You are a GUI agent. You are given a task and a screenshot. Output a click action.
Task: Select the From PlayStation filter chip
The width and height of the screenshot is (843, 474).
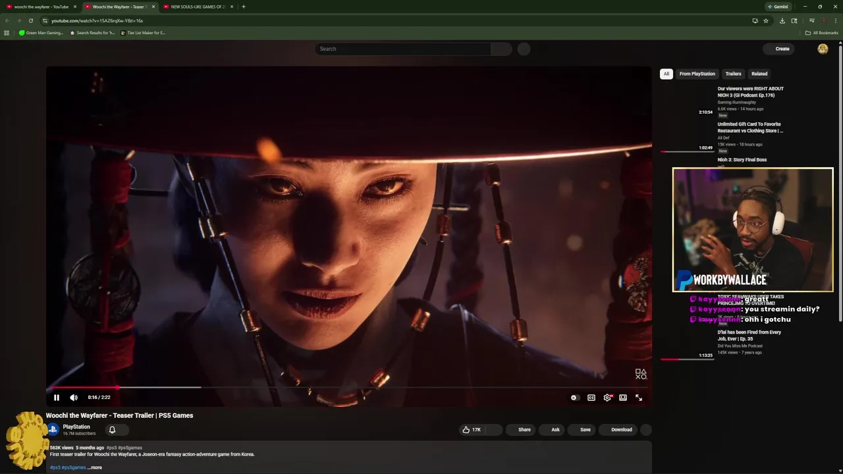pos(697,74)
